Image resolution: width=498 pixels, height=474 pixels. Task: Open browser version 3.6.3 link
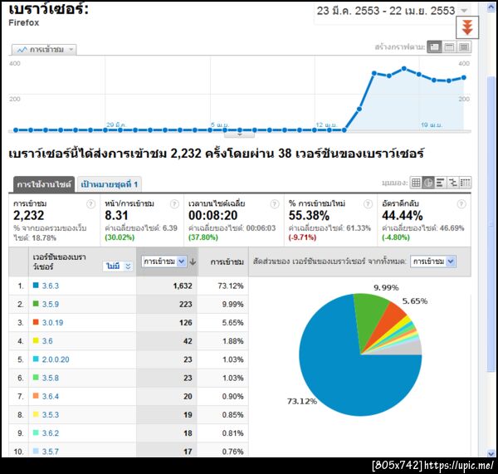pyautogui.click(x=51, y=286)
